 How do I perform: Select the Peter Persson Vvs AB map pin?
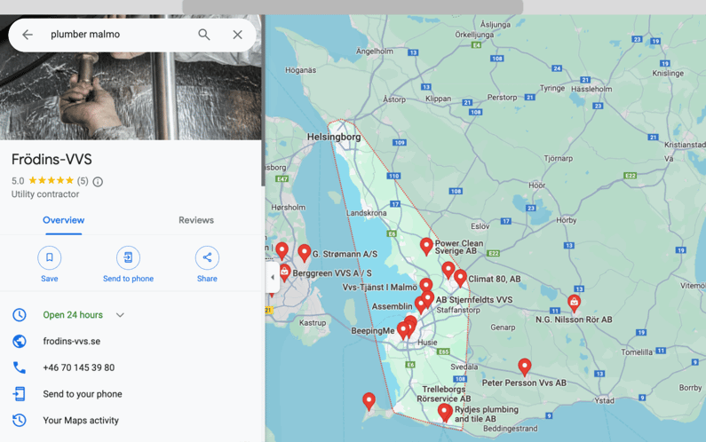point(525,366)
